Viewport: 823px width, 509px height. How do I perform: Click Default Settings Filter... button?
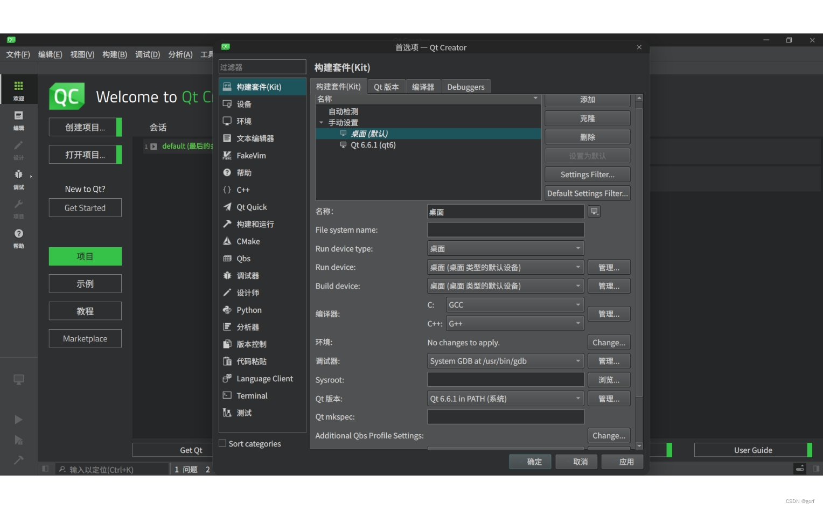tap(587, 193)
